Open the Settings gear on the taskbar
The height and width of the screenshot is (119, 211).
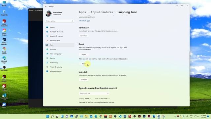point(159,116)
